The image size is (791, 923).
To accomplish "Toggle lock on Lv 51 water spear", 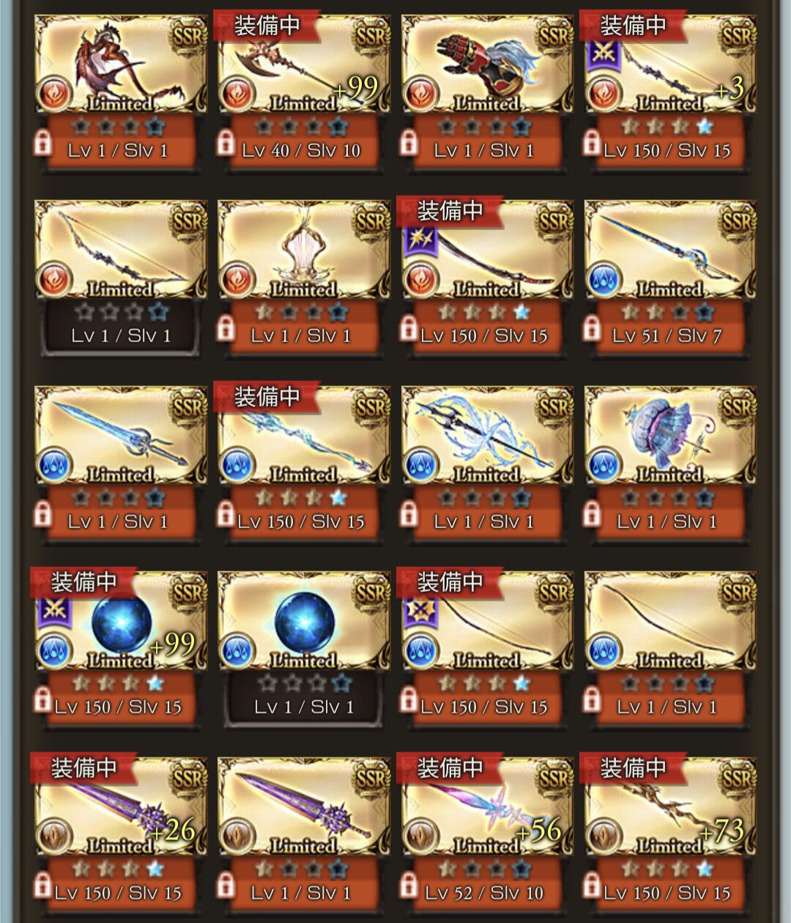I will point(592,328).
